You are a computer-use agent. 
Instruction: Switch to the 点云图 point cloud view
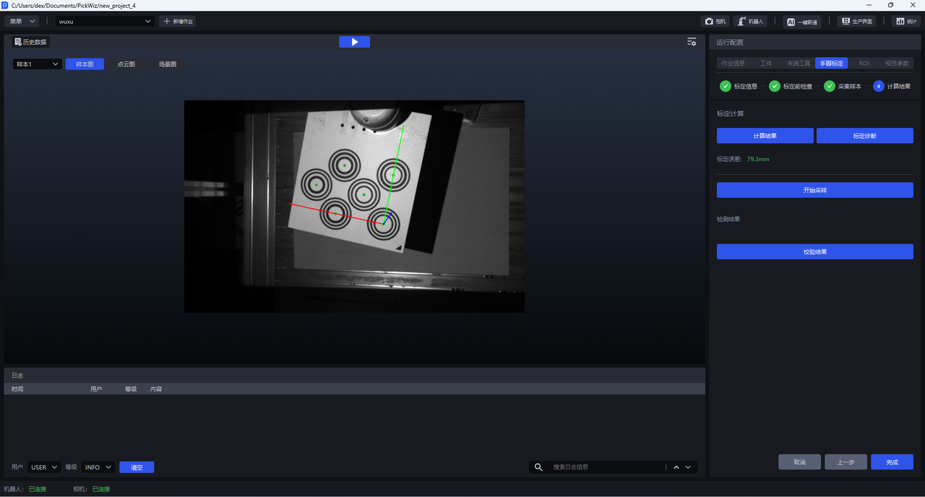pos(126,64)
